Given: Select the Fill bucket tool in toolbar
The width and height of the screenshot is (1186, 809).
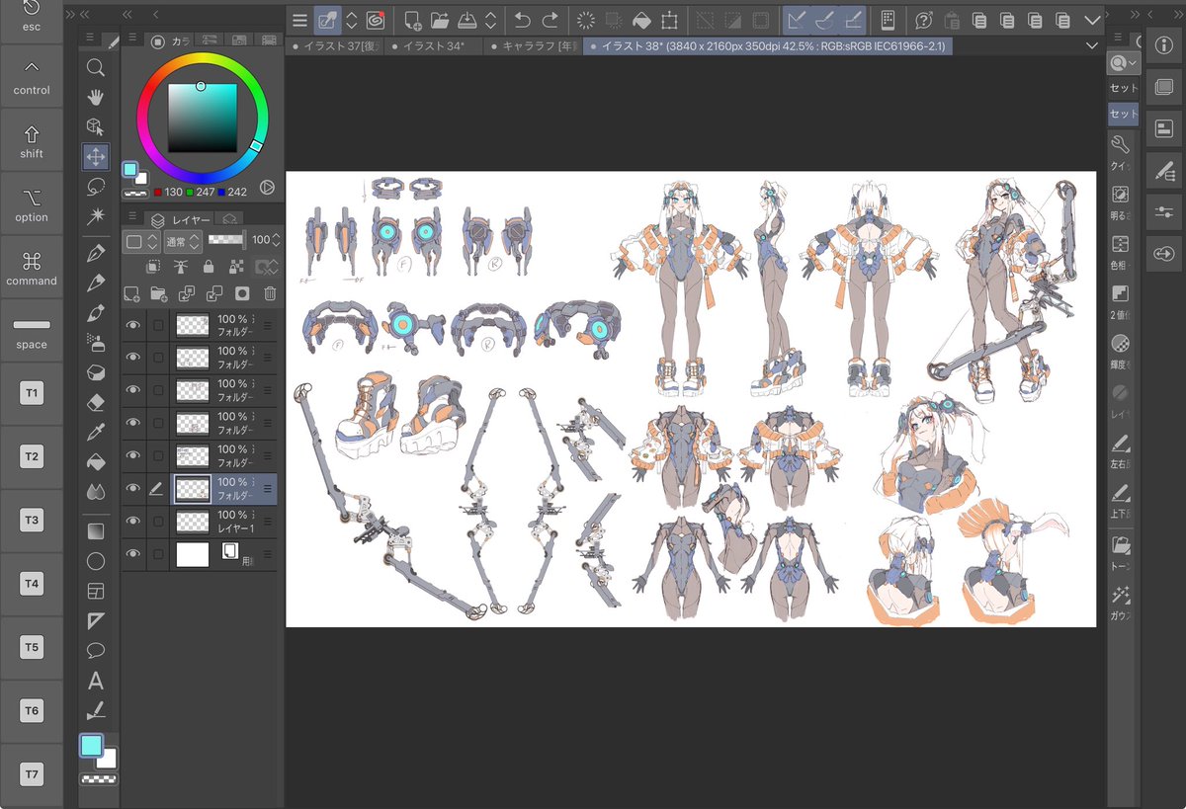Looking at the screenshot, I should tap(96, 461).
